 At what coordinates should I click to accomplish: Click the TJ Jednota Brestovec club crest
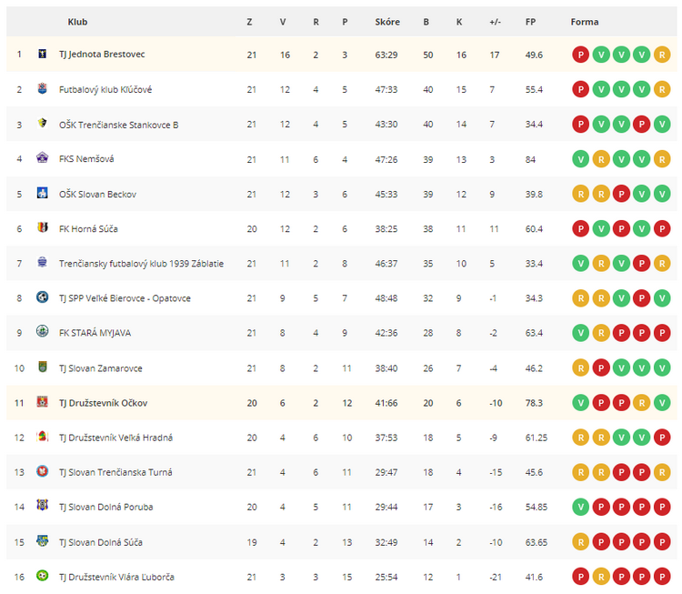42,54
